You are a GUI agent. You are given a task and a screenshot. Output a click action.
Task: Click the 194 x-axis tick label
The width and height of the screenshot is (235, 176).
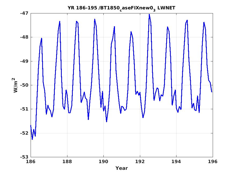tap(176, 162)
